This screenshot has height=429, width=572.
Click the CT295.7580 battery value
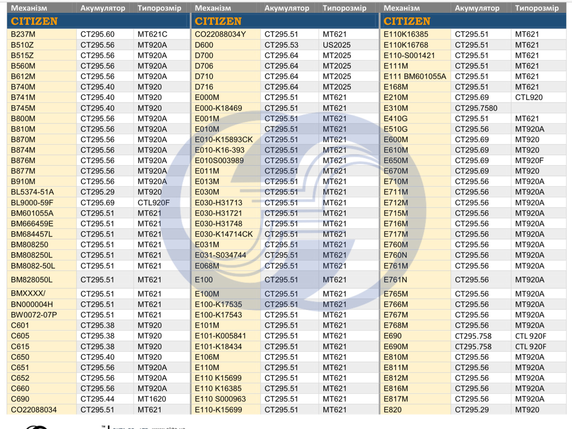[476, 108]
